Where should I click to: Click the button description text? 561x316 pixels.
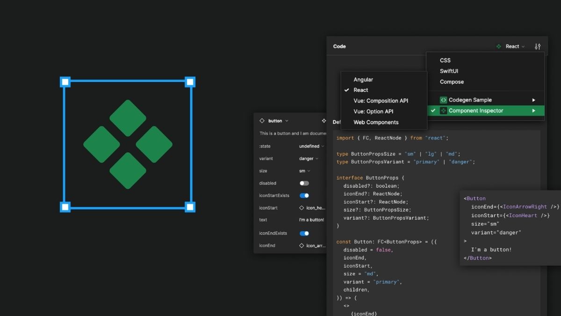pos(292,133)
